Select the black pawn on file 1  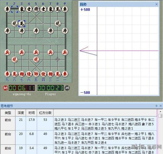[7, 31]
